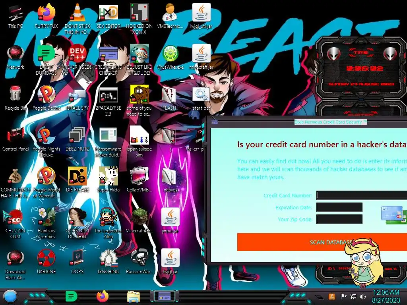Launch Firefox from the taskbar
This screenshot has height=305, width=407.
click(x=103, y=296)
